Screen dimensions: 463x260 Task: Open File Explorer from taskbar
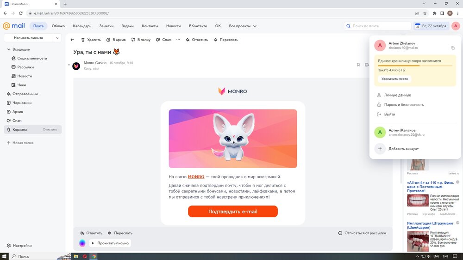[76, 256]
